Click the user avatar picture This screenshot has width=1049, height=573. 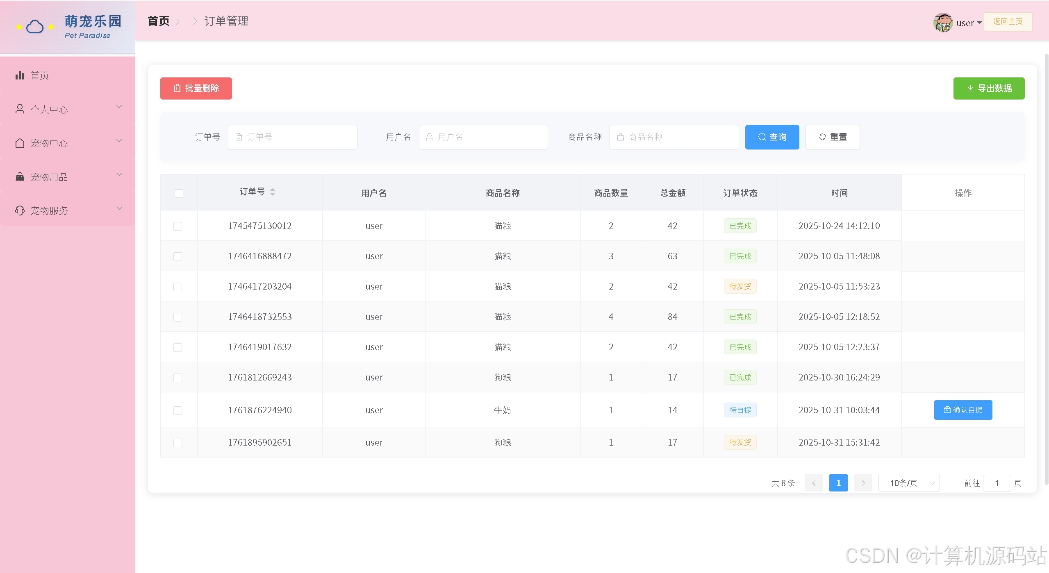tap(943, 23)
